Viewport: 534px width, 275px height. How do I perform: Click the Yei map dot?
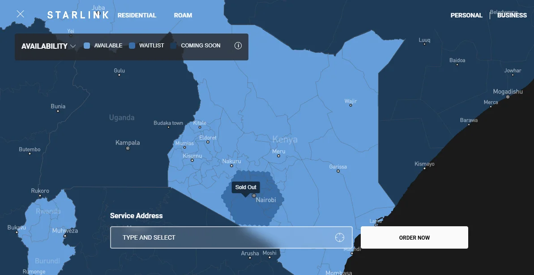pyautogui.click(x=71, y=35)
